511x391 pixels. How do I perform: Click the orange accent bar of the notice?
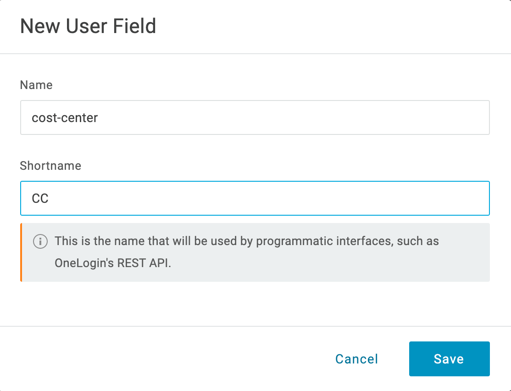pos(21,252)
